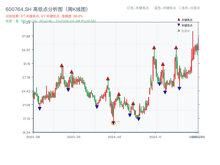This screenshot has height=165, width=220.
Task: Click the 21.06 price axis label
Action: (26, 105)
